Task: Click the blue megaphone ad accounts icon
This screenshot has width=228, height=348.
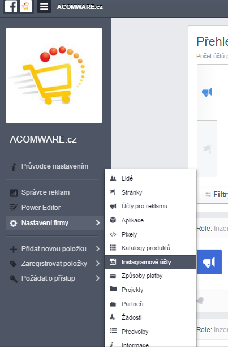Action: [x=207, y=92]
